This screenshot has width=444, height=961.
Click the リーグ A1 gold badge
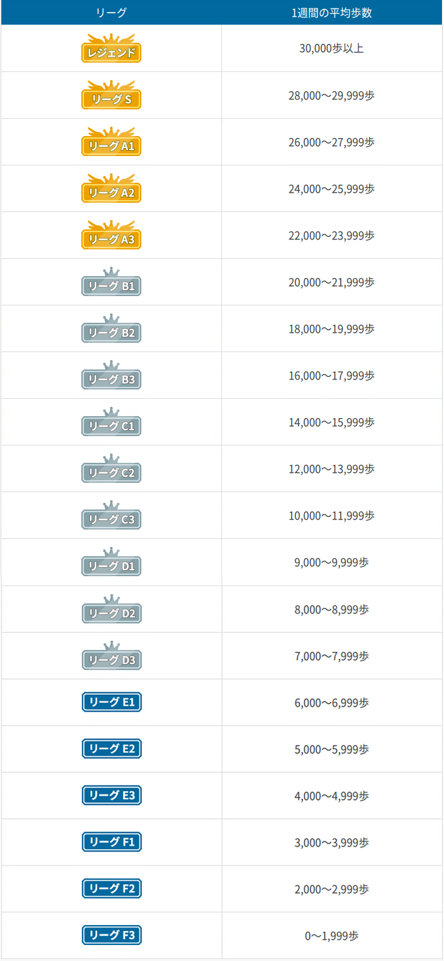point(111,142)
